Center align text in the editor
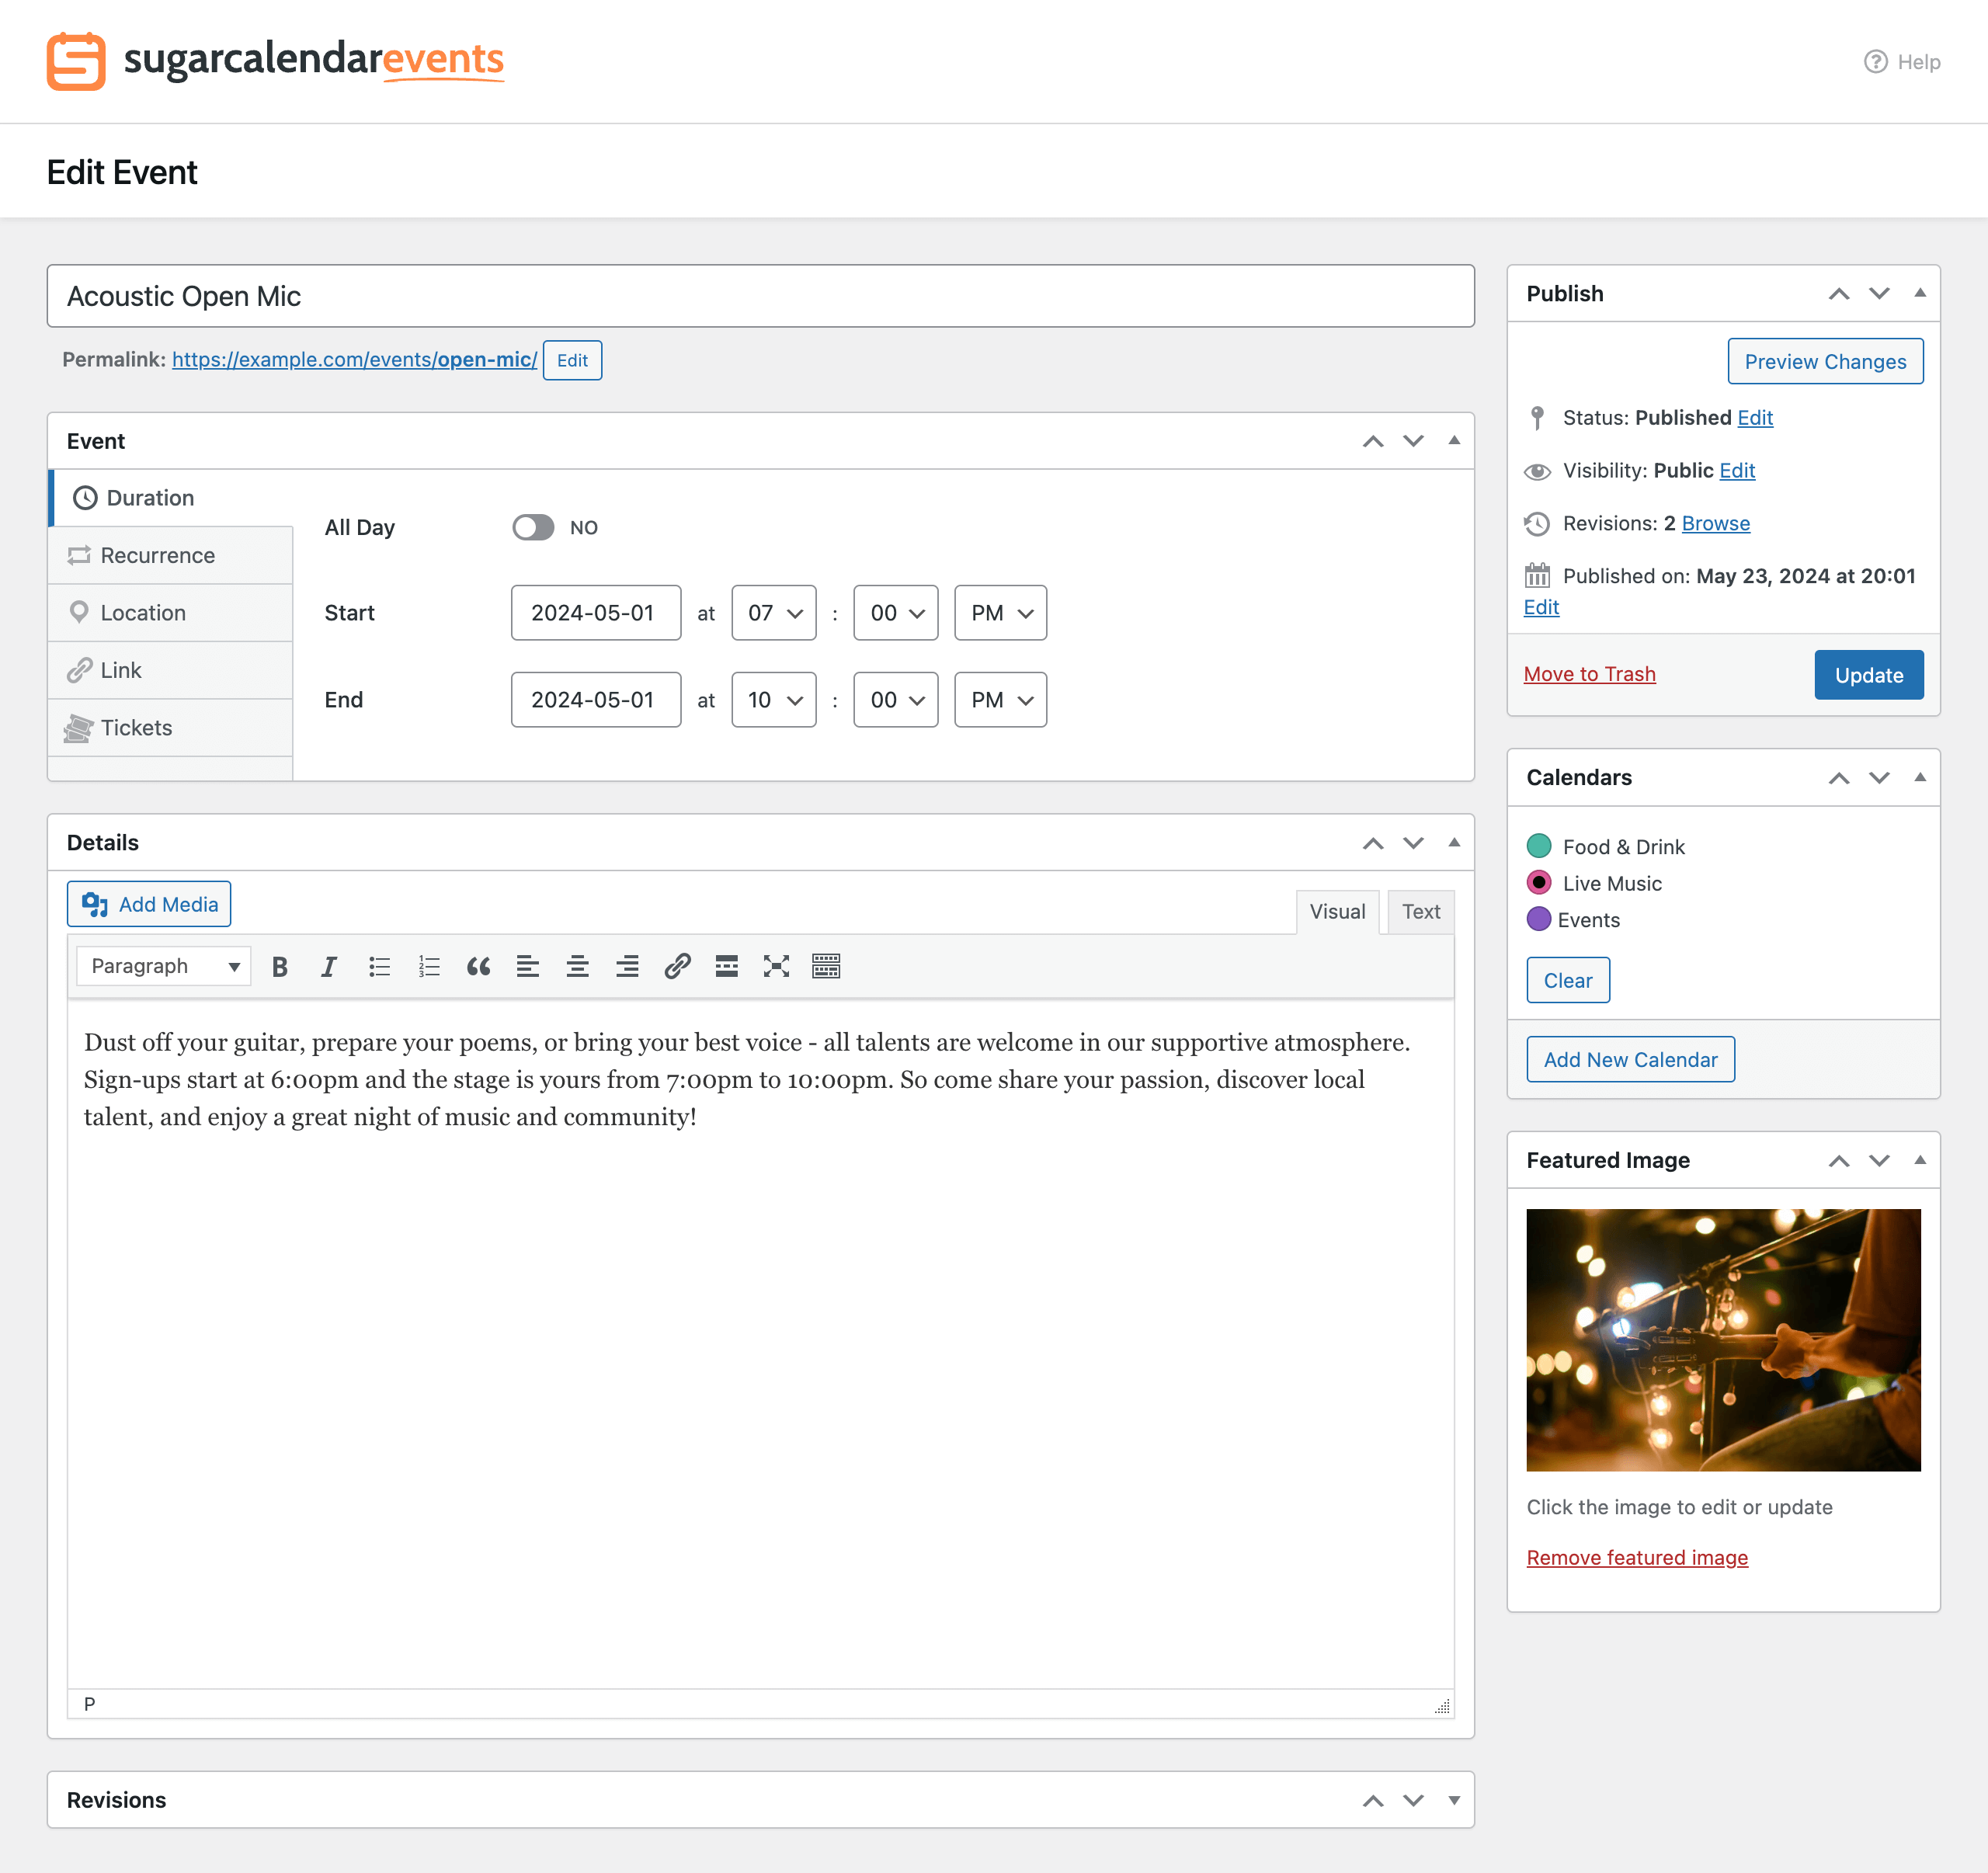 coord(577,966)
